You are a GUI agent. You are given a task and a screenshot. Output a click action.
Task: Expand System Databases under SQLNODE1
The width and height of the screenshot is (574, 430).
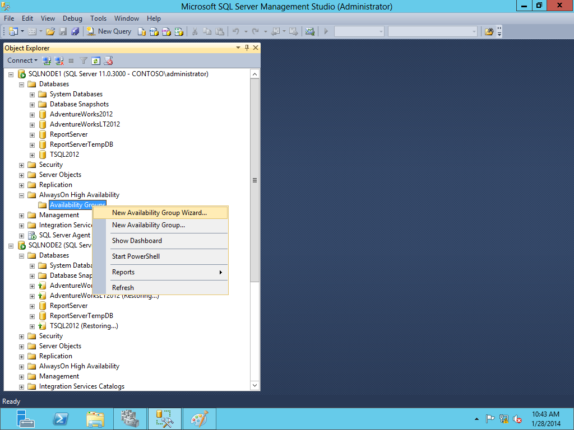pos(32,95)
